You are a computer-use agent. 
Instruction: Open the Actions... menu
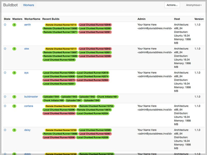172,5
